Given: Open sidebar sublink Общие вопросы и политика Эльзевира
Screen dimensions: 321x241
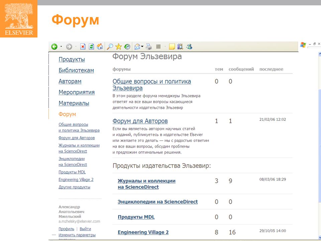Looking at the screenshot, I should point(79,127).
